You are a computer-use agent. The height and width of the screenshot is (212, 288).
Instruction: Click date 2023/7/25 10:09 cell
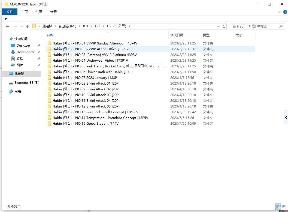183,123
